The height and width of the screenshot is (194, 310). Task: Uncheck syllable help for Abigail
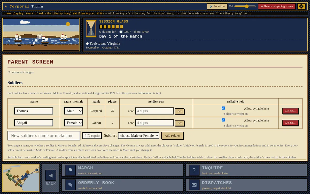223,120
